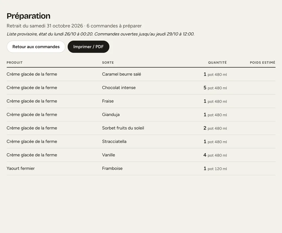The height and width of the screenshot is (233, 282).
Task: Select the Chocolat intense variety cell
Action: click(119, 88)
